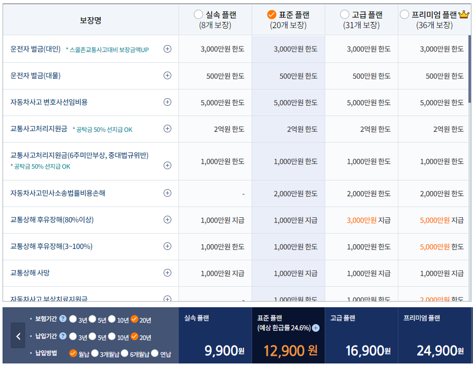The image size is (473, 365).
Task: Expand 교통상해 후유장해(80%이상) details
Action: point(167,220)
